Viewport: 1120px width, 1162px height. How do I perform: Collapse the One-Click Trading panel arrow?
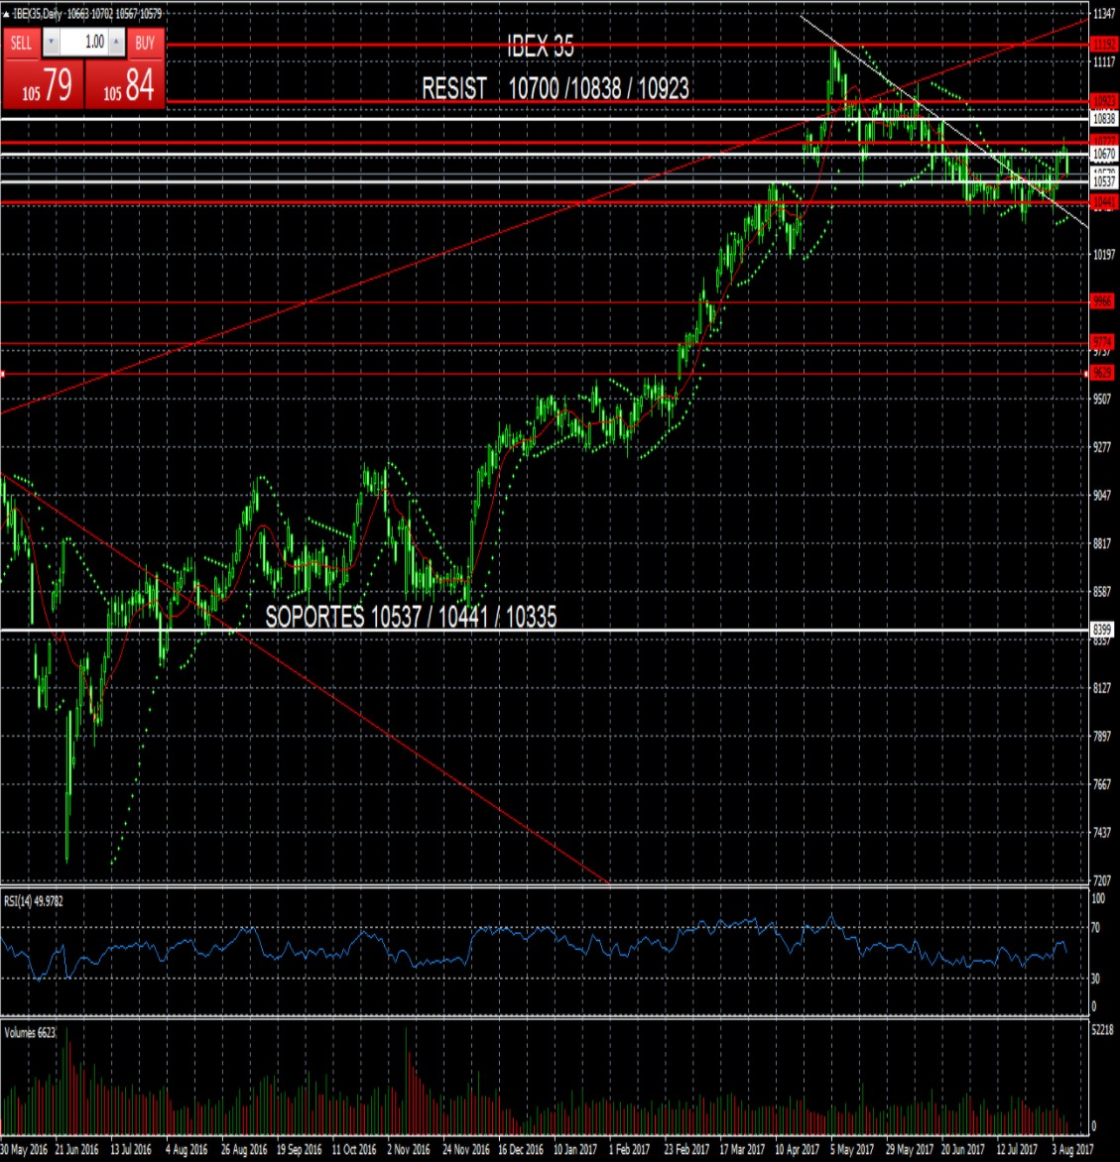coord(6,13)
